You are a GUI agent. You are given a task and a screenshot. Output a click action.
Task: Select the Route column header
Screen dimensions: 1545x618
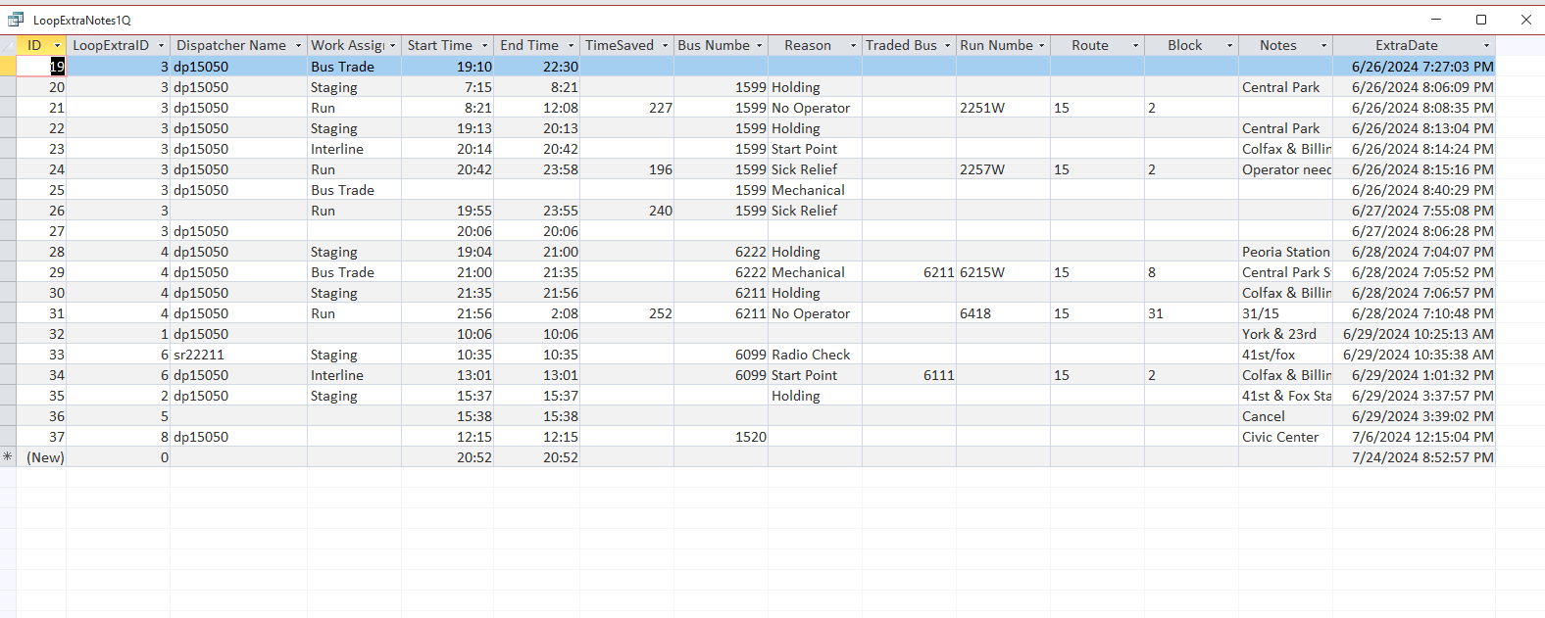tap(1089, 46)
